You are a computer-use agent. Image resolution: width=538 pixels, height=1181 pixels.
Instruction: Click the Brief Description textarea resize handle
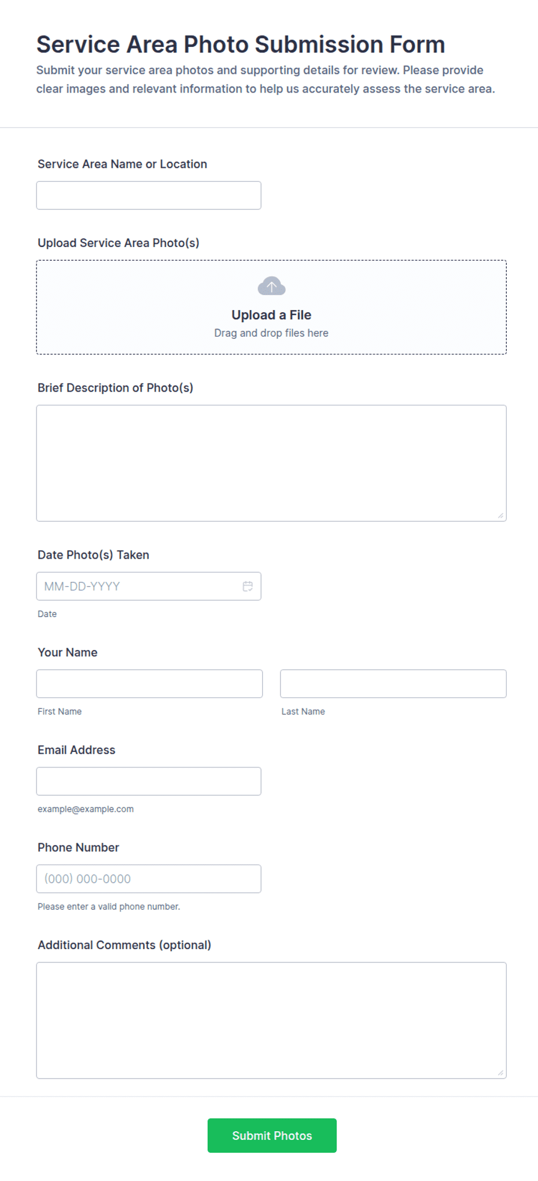click(x=500, y=515)
